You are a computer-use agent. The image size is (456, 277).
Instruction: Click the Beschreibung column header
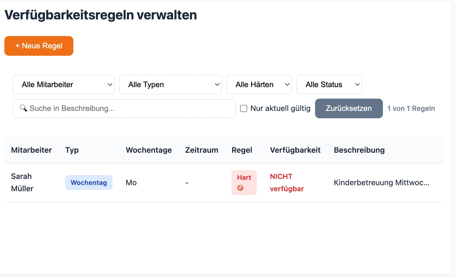[359, 150]
